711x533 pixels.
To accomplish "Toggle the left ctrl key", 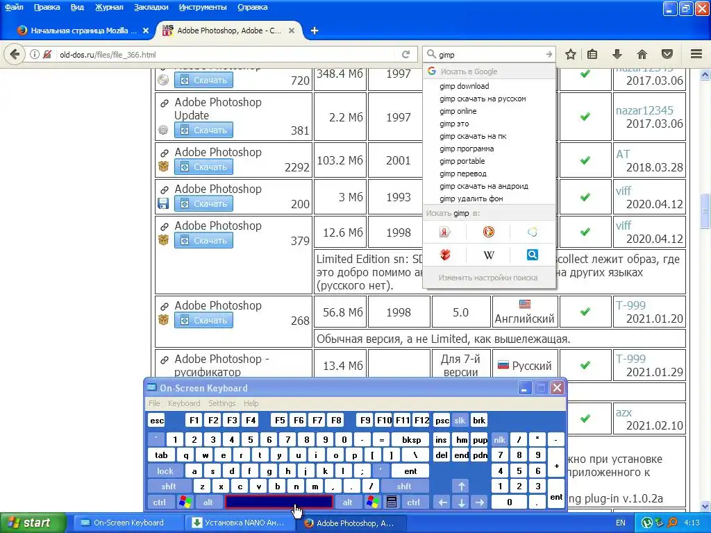I will pos(159,502).
